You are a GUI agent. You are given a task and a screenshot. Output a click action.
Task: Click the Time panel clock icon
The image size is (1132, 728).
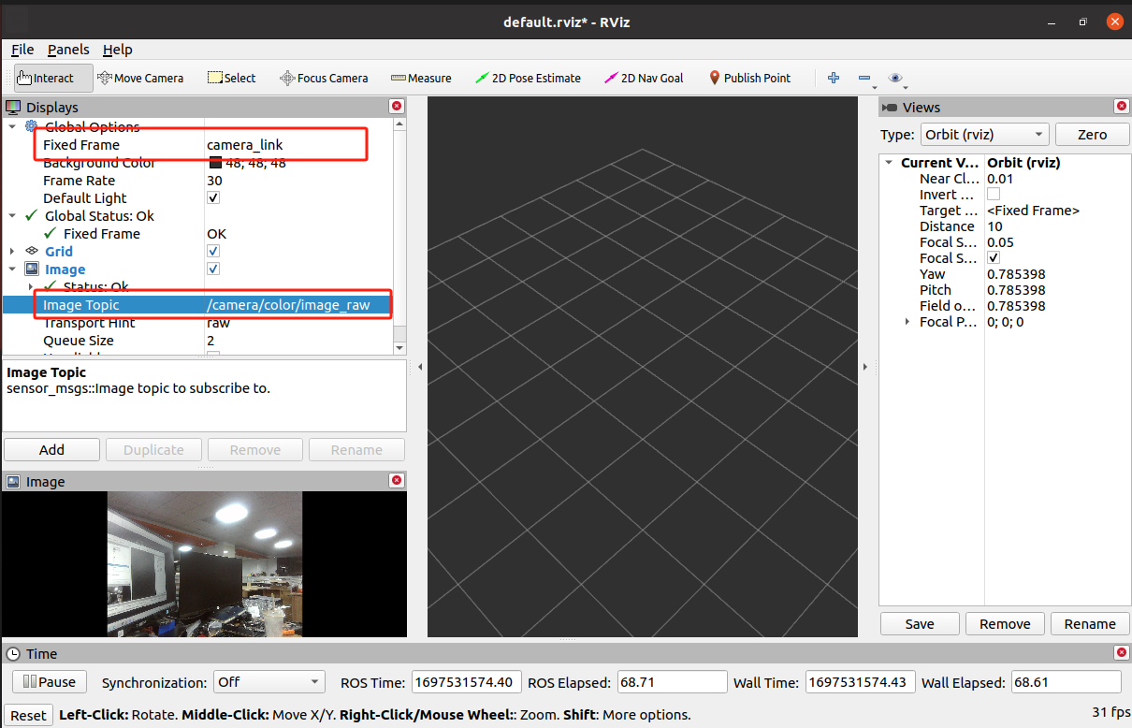[13, 653]
